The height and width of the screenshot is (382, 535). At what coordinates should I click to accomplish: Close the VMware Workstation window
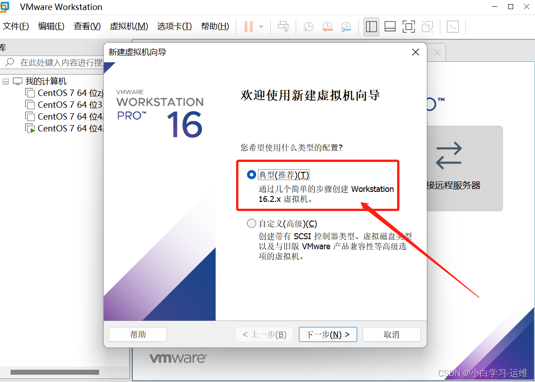(x=526, y=7)
